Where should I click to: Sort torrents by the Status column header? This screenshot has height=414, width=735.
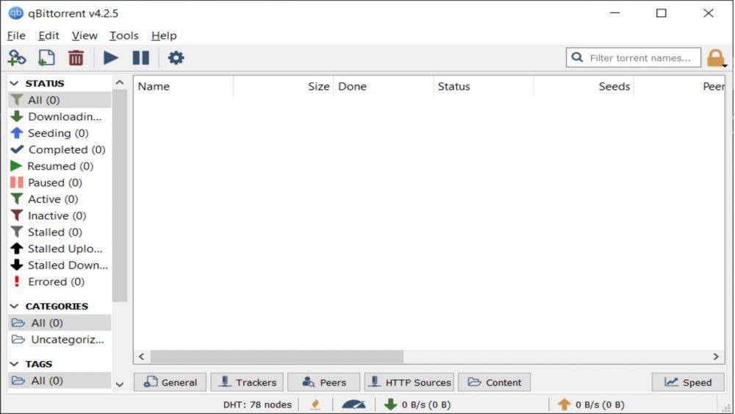tap(484, 86)
